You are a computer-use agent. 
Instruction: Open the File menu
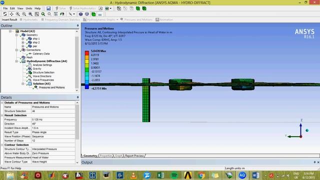5,8
